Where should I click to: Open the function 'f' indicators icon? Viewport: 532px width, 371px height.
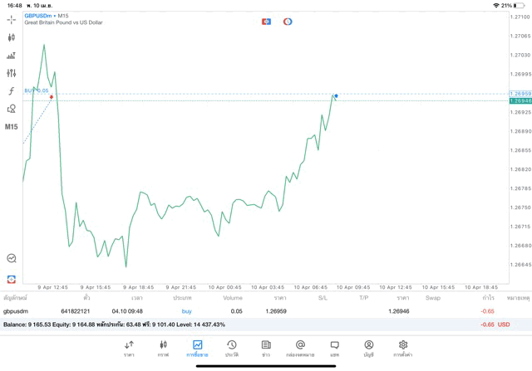[x=11, y=91]
